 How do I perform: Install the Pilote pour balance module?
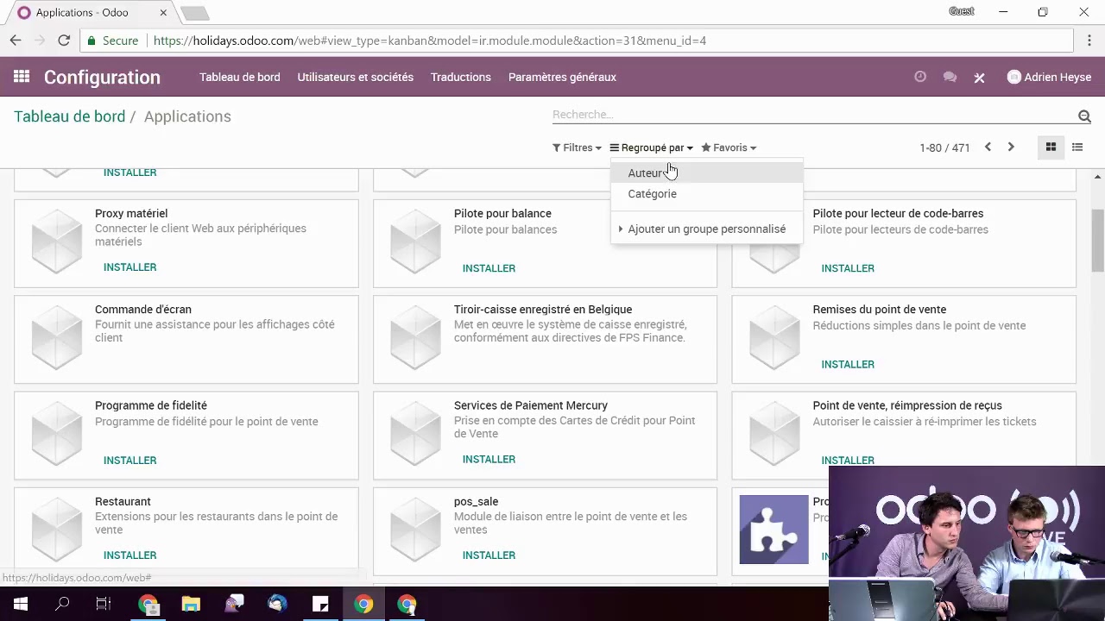click(x=489, y=268)
